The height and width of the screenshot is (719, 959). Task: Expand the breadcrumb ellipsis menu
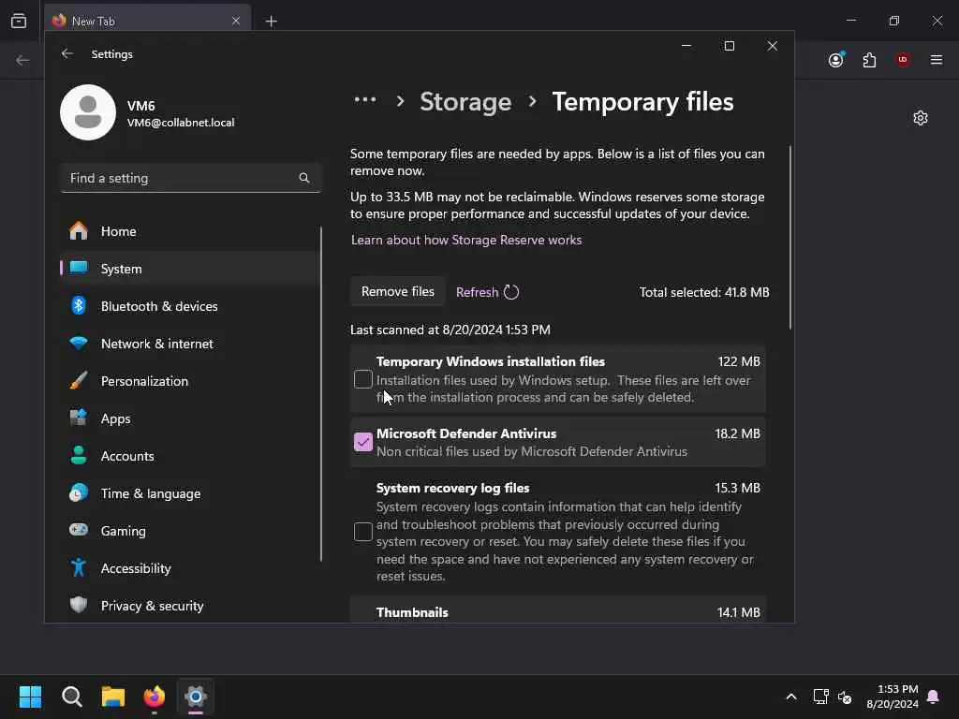[x=365, y=100]
